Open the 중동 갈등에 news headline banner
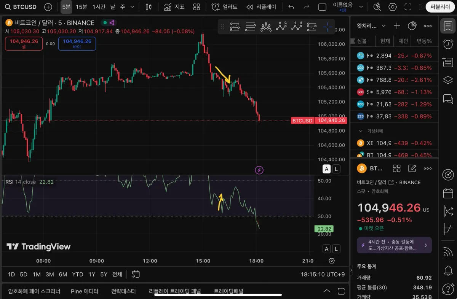Viewport: 457px width, 299px height. (394, 245)
